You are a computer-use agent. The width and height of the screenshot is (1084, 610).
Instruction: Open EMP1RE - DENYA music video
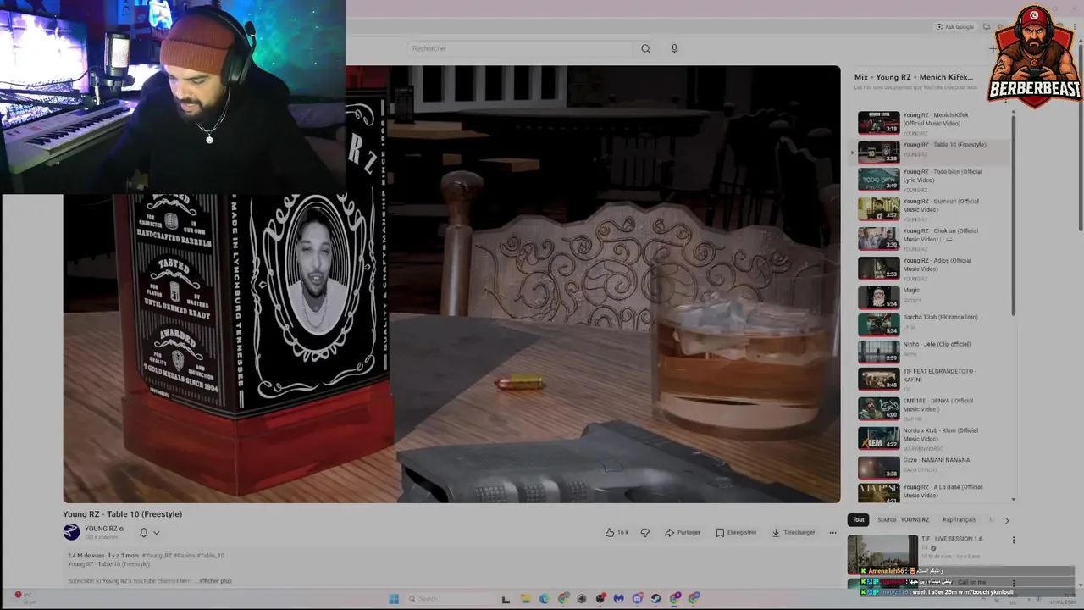pyautogui.click(x=931, y=409)
